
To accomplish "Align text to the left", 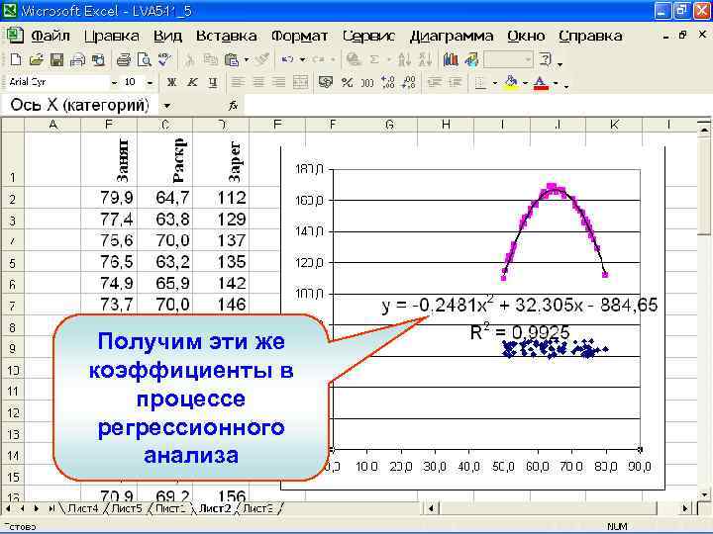I will pos(238,82).
